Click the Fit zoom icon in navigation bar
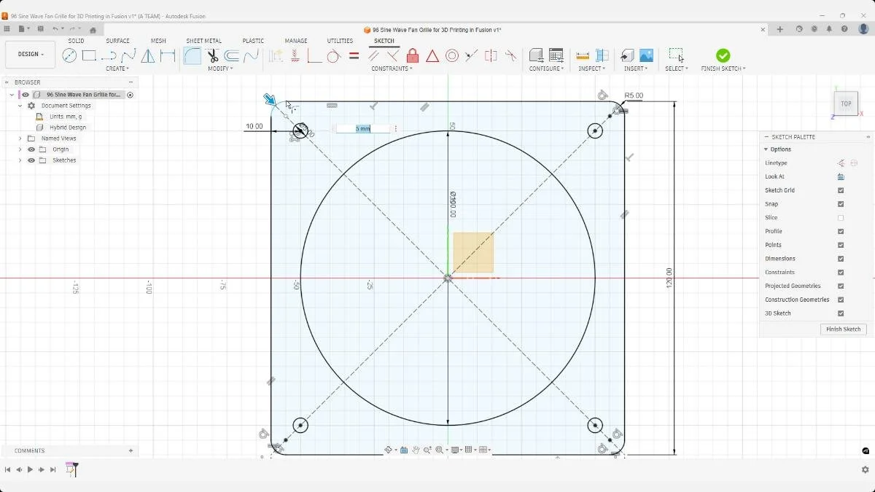875x492 pixels. [x=439, y=450]
